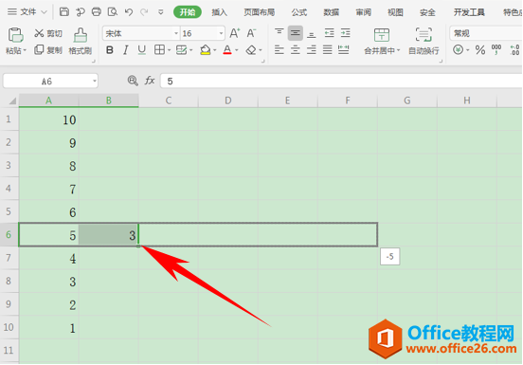Screen dimensions: 523x365
Task: Click the Undo arrow
Action: coord(129,12)
